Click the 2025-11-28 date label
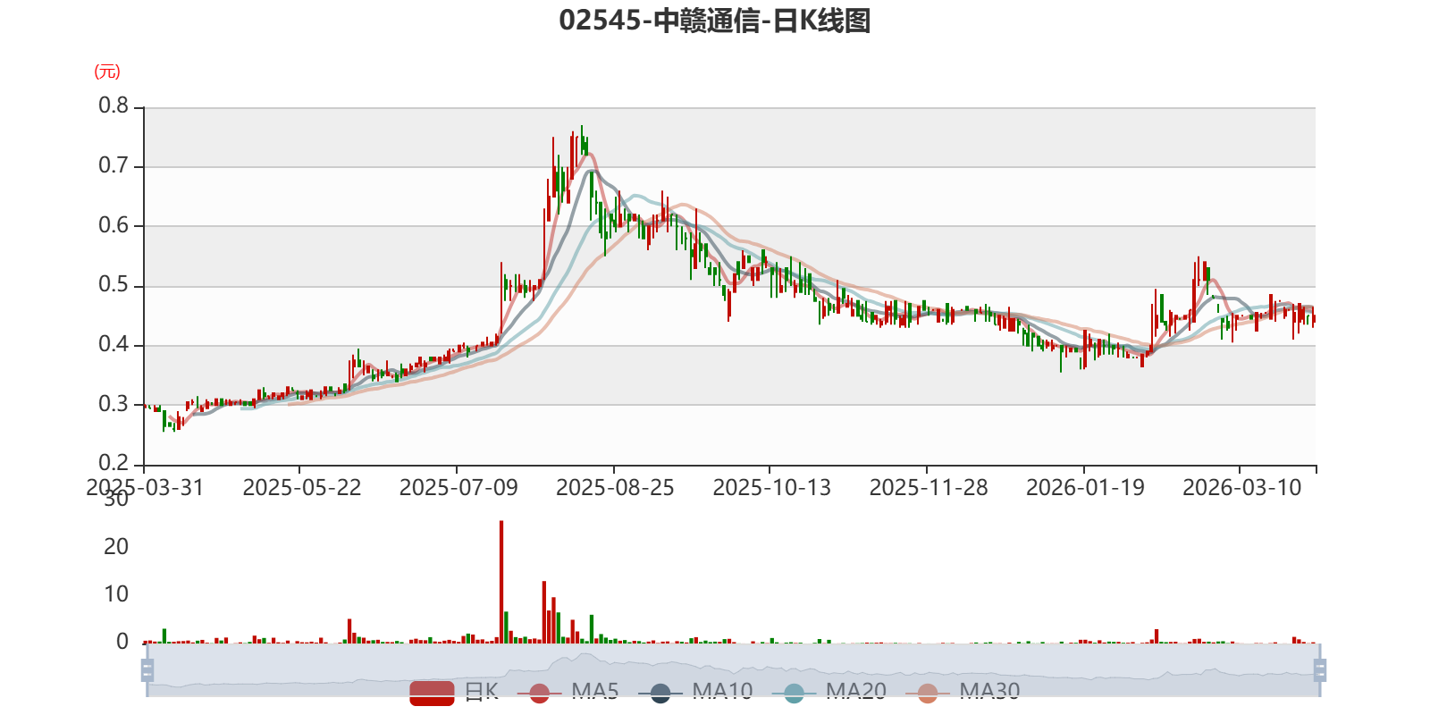Screen dimensions: 1430x715 pyautogui.click(x=929, y=488)
